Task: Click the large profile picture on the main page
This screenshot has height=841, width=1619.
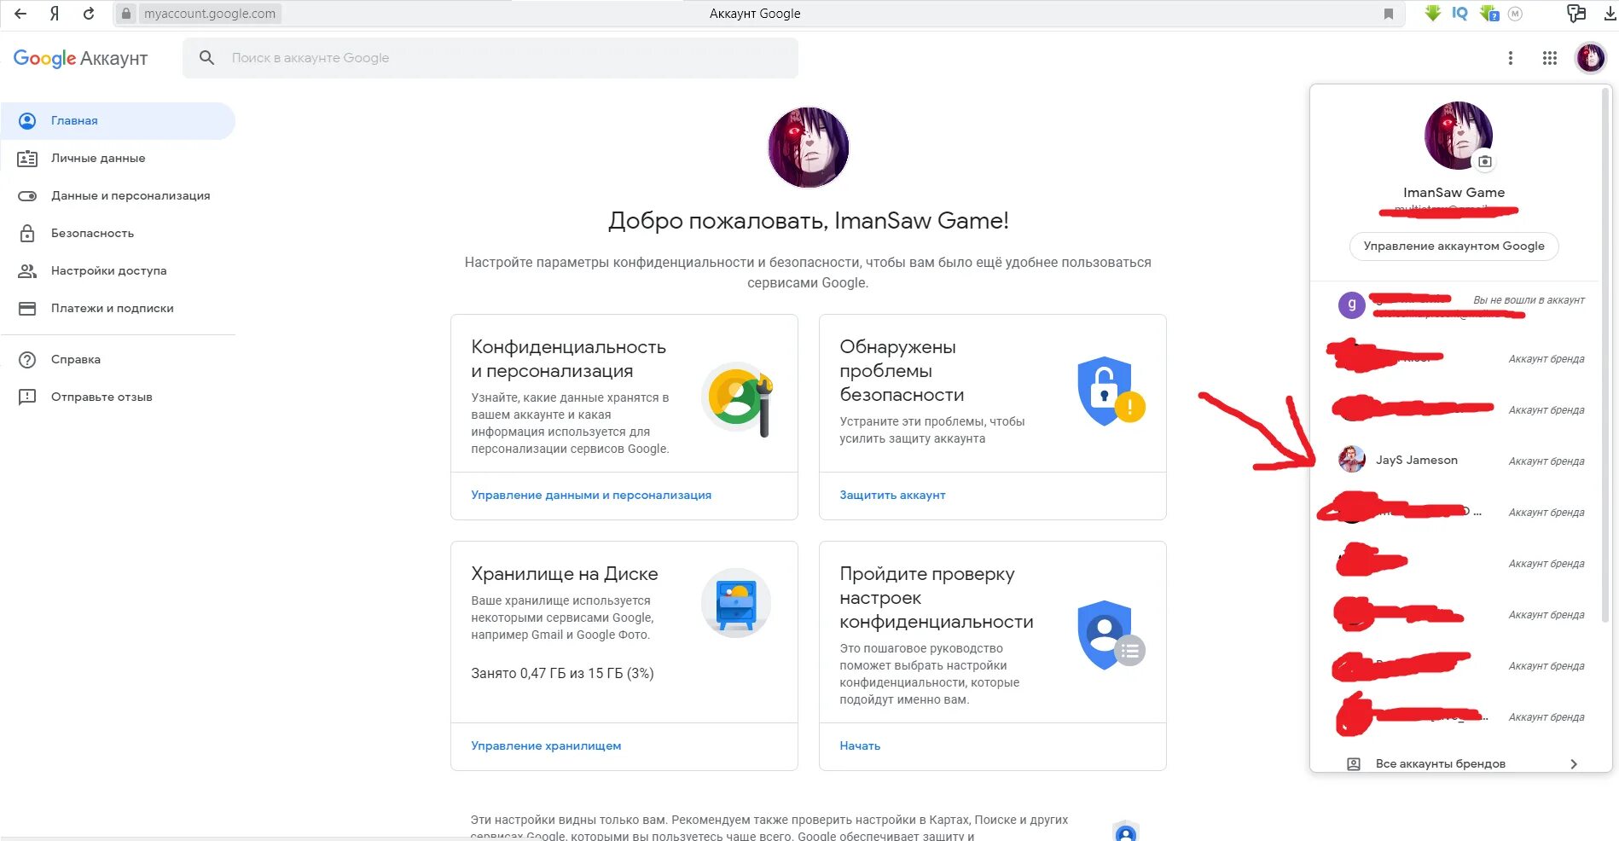Action: [x=809, y=148]
